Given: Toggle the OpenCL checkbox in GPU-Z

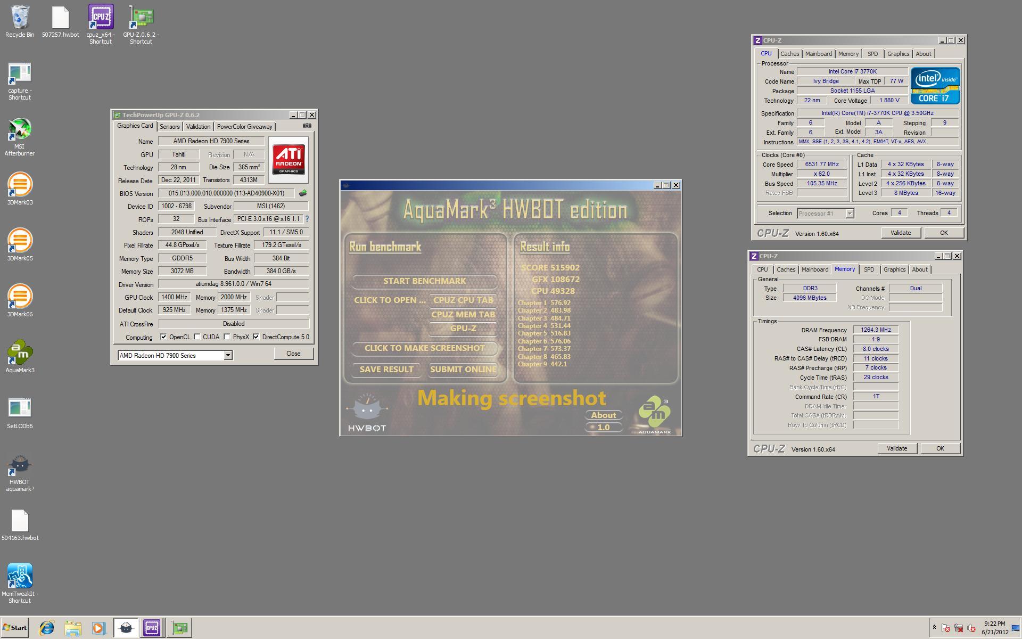Looking at the screenshot, I should point(163,337).
